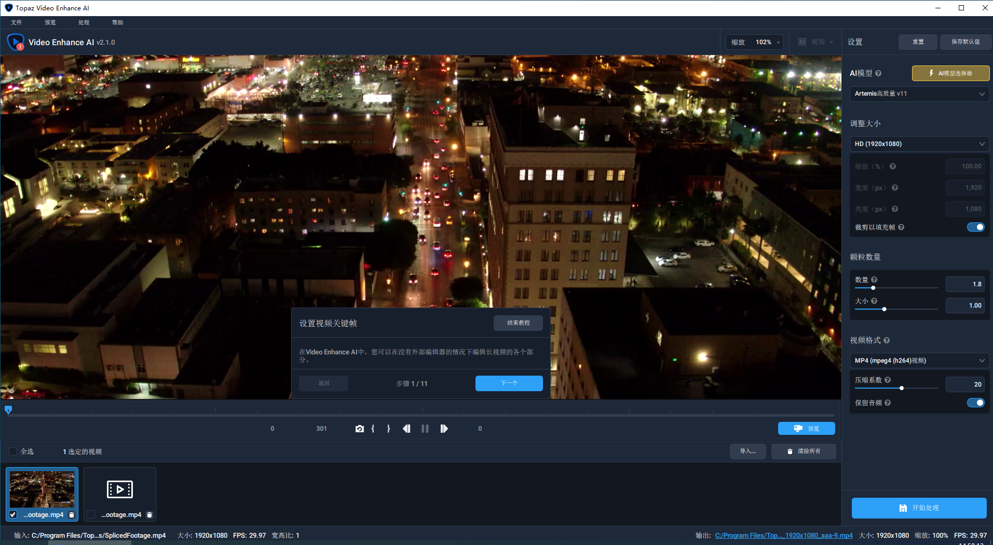Click the end frame number 301
Screen dimensions: 993x545
(322, 429)
